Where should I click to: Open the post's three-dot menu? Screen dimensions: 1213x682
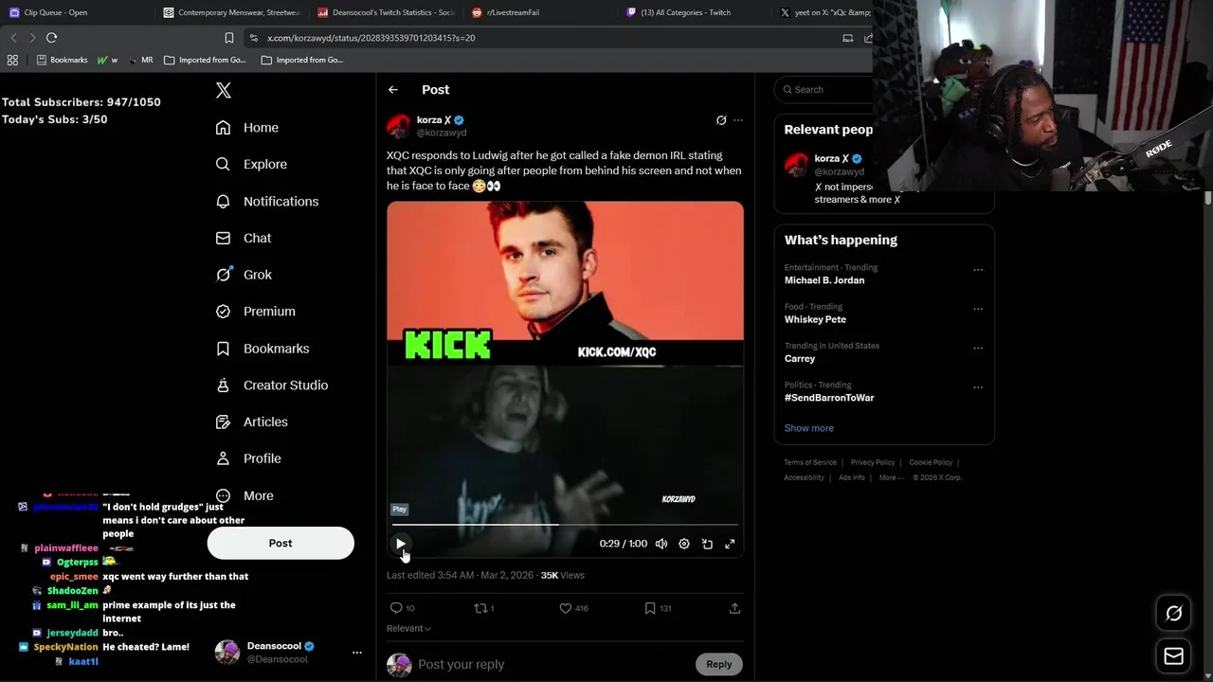(738, 120)
